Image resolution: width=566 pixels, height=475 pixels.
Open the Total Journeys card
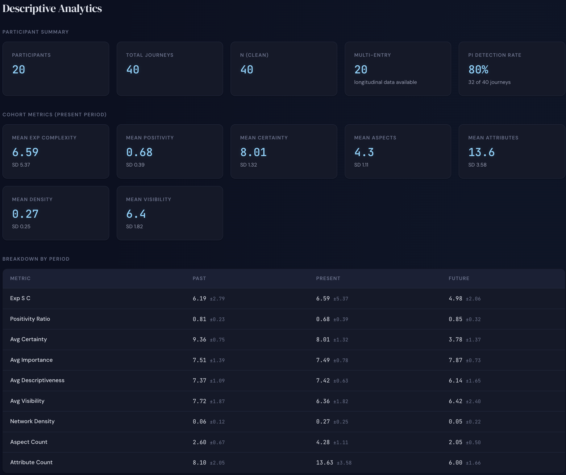pyautogui.click(x=170, y=69)
